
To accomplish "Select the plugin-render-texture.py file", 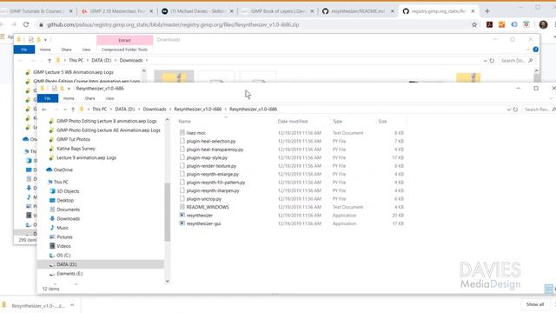I will [x=211, y=166].
